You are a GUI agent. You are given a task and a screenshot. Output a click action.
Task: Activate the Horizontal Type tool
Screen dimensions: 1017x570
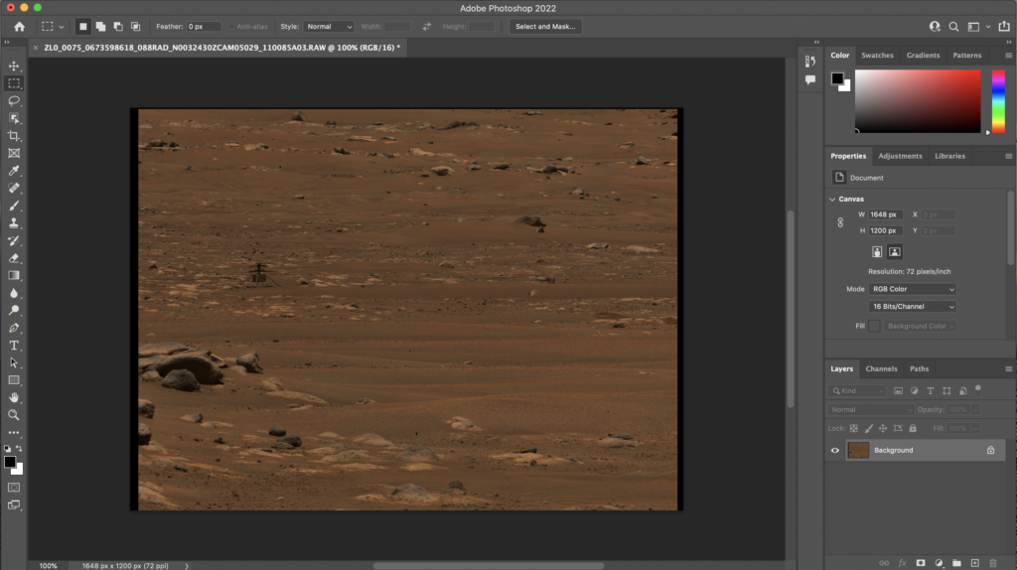coord(14,345)
